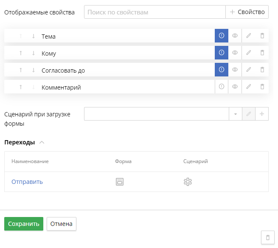This screenshot has height=248, width=278.
Task: Add new form load scenario with plus
Action: tap(262, 114)
